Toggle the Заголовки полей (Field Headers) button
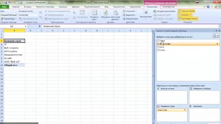This screenshot has height=124, width=221. pos(188,19)
